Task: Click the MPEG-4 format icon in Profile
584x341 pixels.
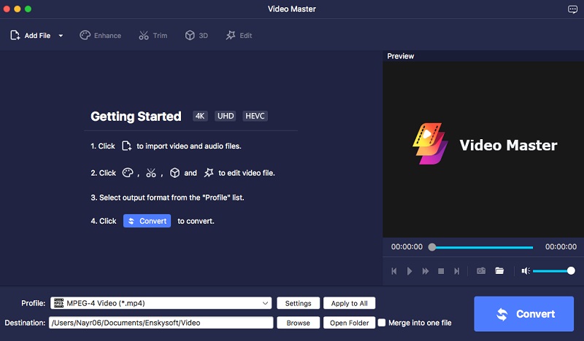Action: click(59, 303)
